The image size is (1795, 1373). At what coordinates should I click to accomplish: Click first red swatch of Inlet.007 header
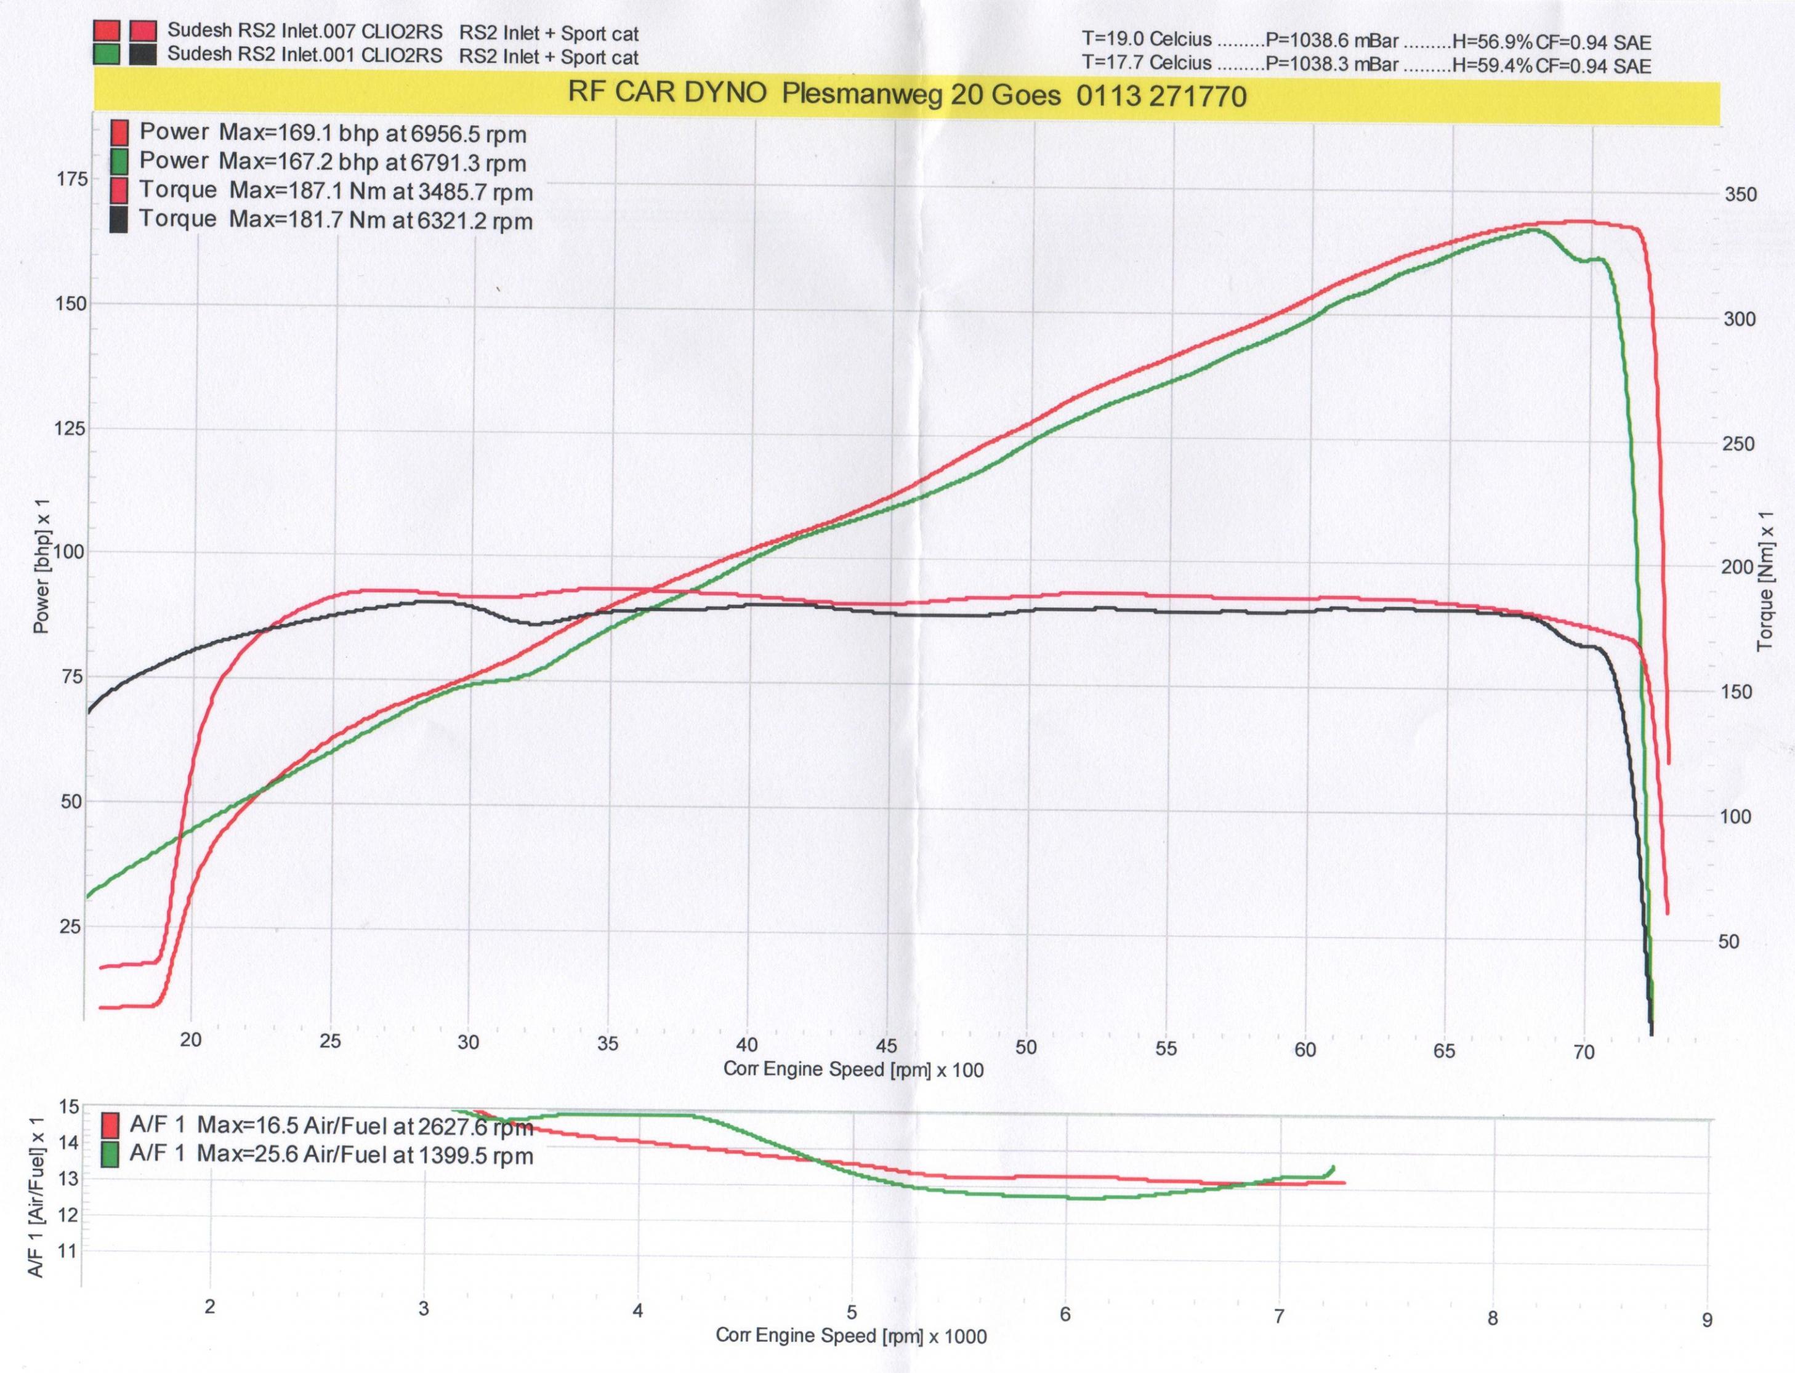click(x=107, y=32)
